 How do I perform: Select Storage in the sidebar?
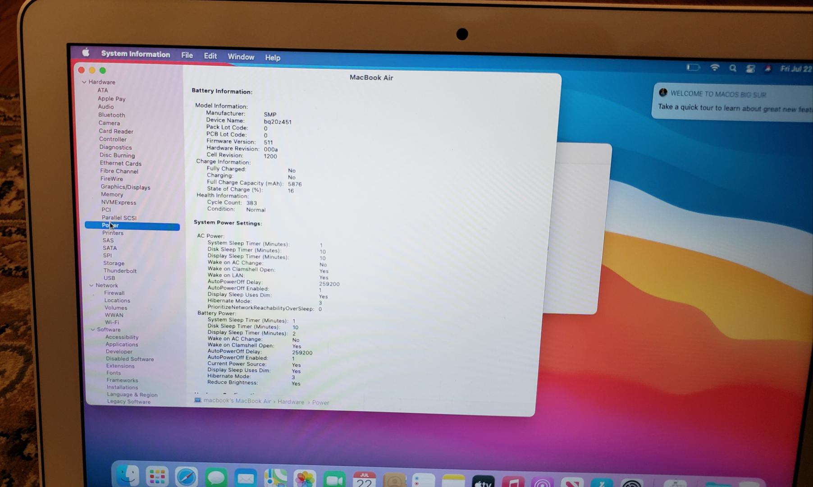click(114, 263)
